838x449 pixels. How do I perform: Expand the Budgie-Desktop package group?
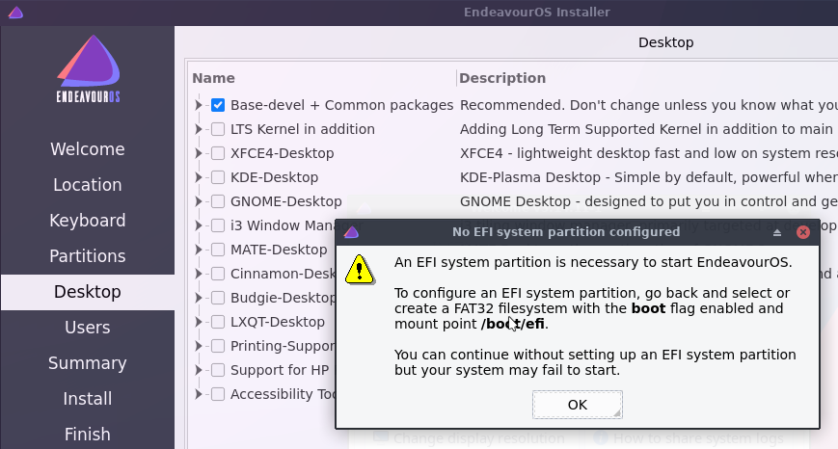(199, 298)
